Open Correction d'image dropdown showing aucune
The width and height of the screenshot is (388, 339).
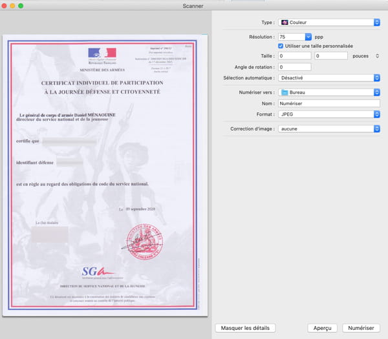tap(329, 128)
